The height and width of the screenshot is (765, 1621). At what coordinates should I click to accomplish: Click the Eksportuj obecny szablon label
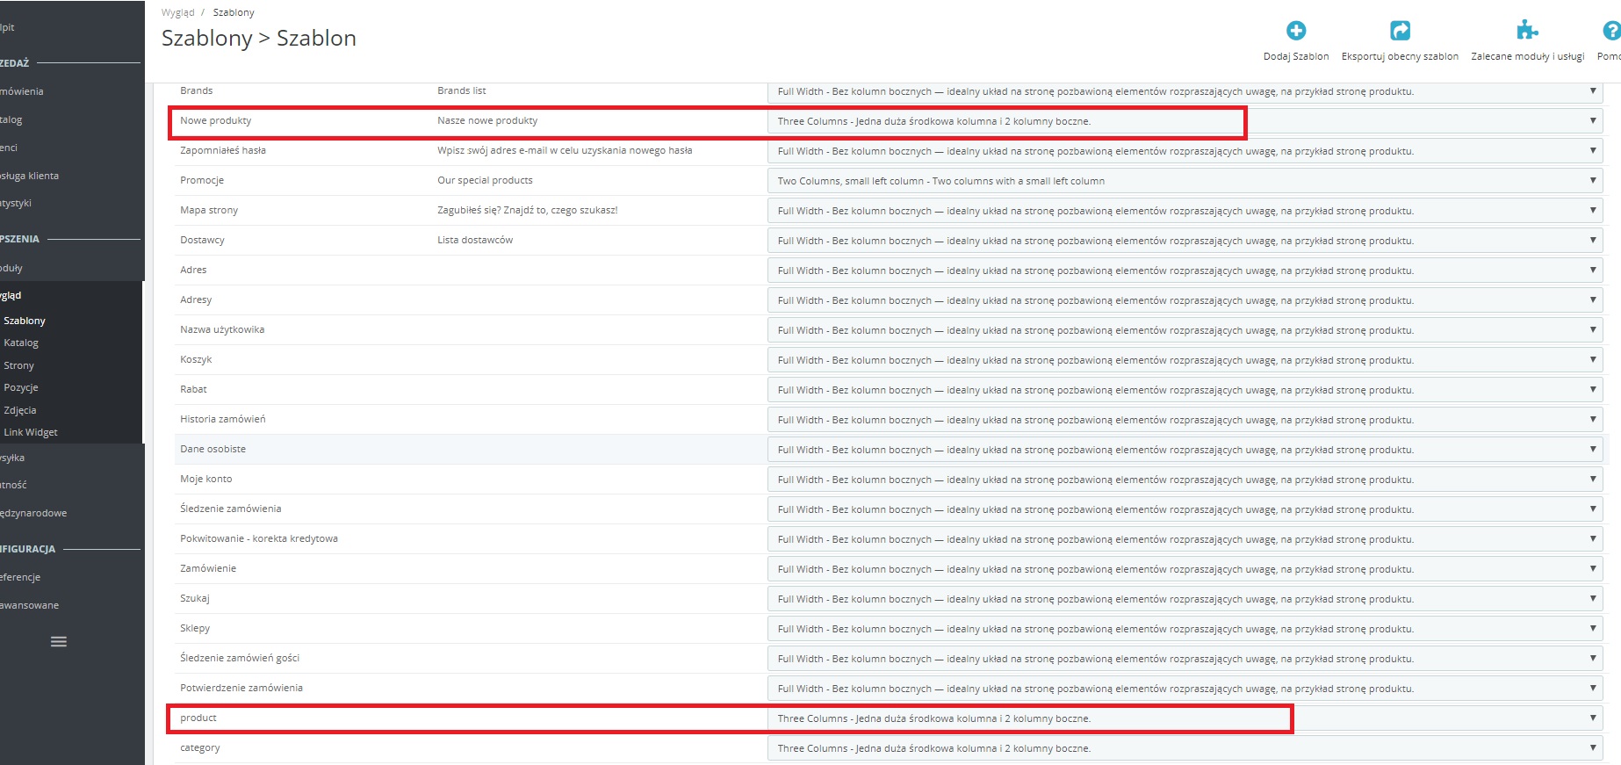(x=1400, y=56)
